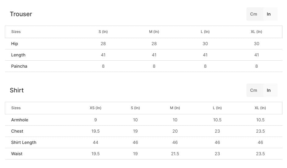
Task: Click Trouser table S (In) column header
Action: [x=103, y=32]
